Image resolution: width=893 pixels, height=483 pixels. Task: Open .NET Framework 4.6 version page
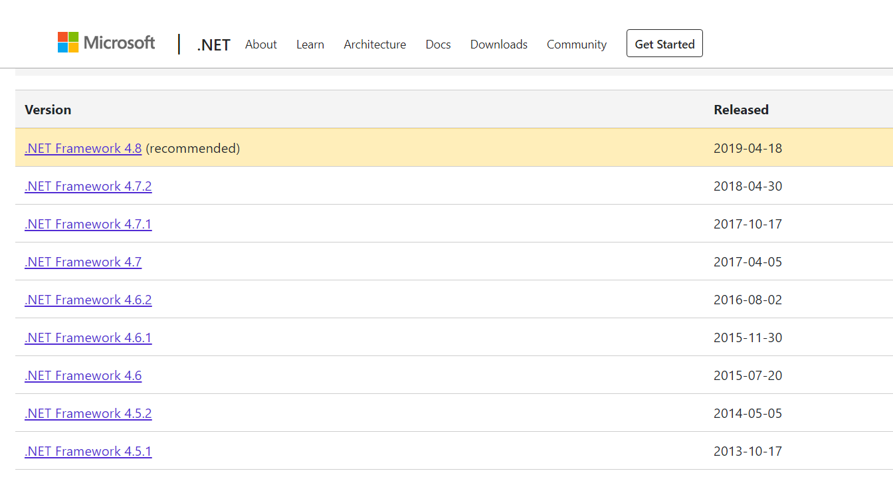click(83, 375)
